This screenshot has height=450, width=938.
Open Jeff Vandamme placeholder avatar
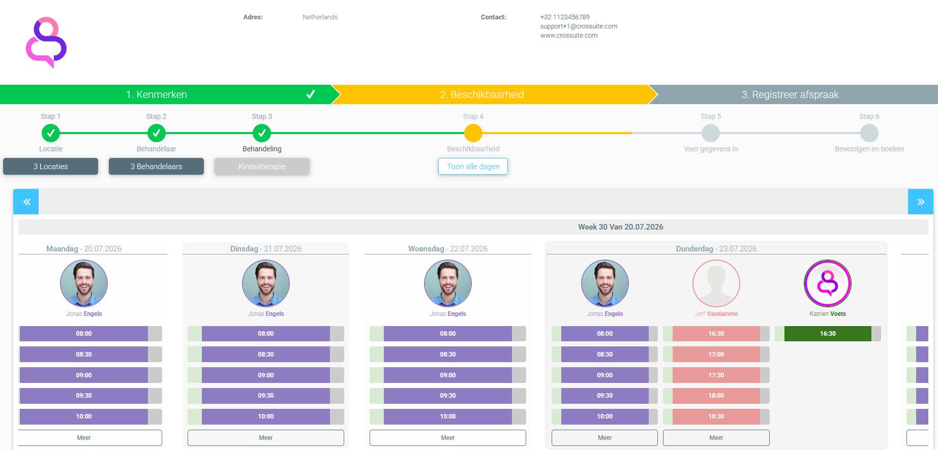pos(716,283)
